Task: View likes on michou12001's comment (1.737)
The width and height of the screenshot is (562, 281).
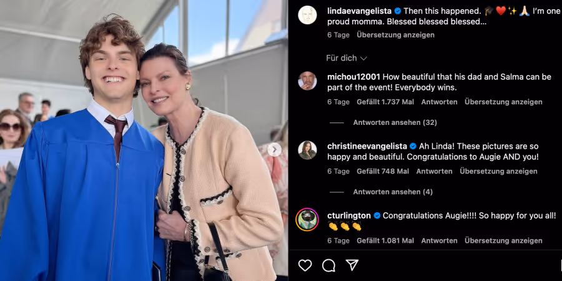Action: point(385,102)
